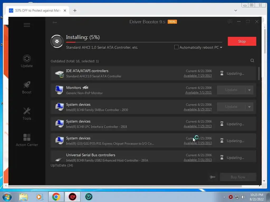Open Windows Start menu

7,197
